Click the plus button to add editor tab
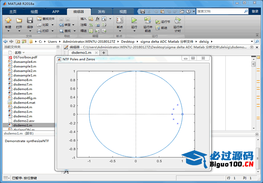Viewport: 263px width, 183px height. point(104,53)
